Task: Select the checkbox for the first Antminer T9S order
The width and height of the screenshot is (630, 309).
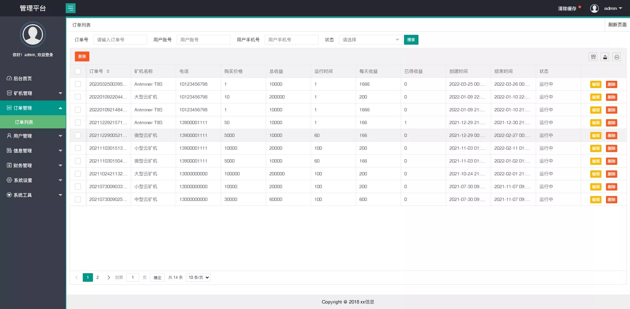Action: [x=78, y=84]
